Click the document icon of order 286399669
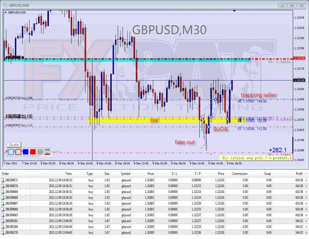309x239 pixels. click(x=2, y=192)
